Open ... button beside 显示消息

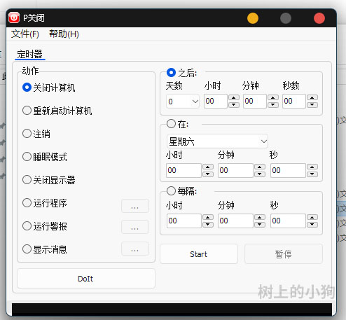click(135, 249)
